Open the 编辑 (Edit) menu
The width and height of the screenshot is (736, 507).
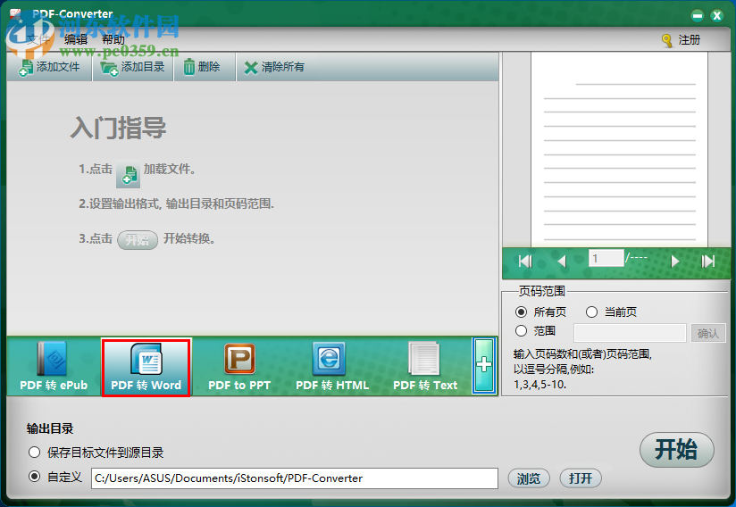(x=76, y=40)
